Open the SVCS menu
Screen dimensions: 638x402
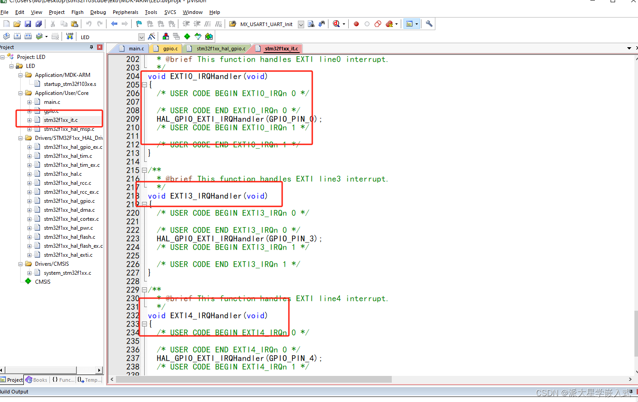coord(170,12)
